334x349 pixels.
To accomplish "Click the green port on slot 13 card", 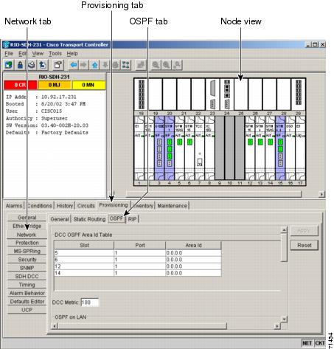I will point(260,142).
